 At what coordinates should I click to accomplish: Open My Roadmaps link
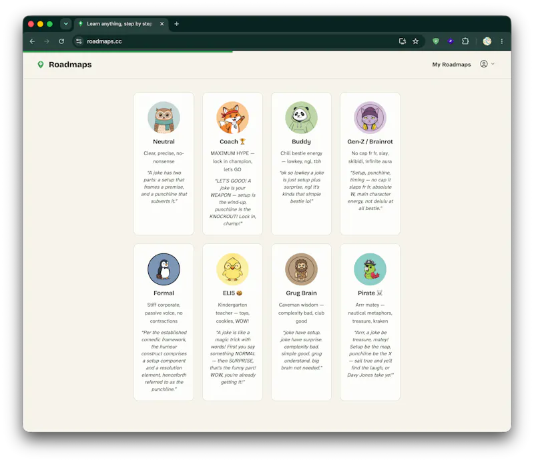pyautogui.click(x=451, y=64)
